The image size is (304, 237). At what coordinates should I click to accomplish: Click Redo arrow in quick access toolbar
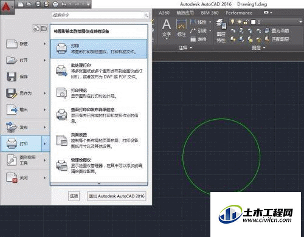tap(77, 4)
